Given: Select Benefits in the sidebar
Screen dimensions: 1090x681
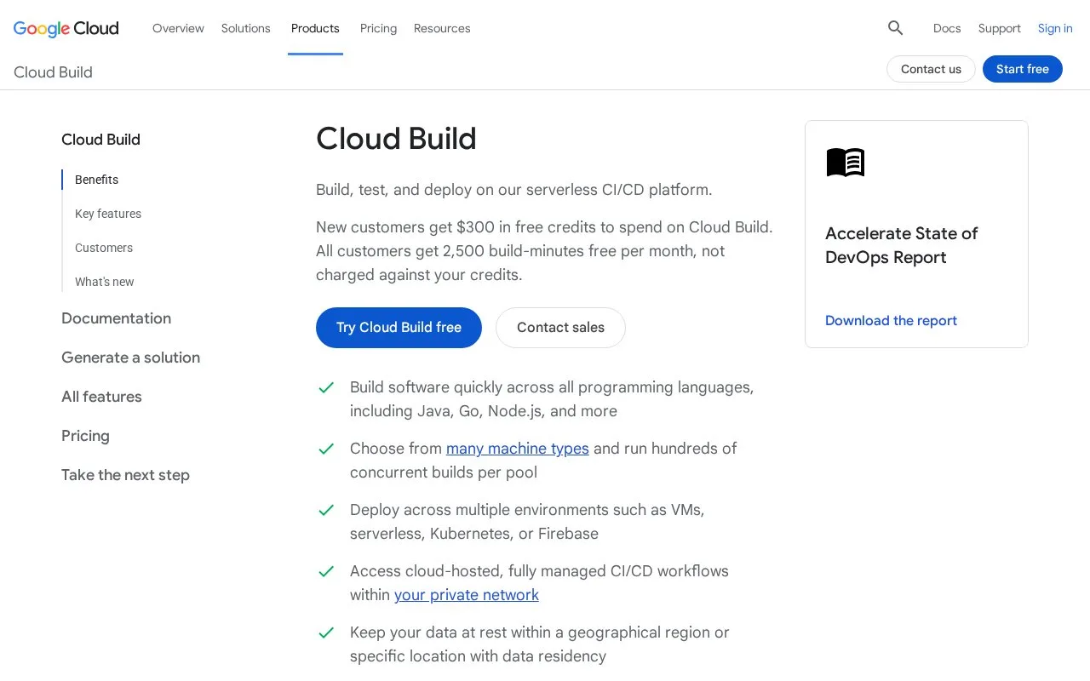Looking at the screenshot, I should coord(97,180).
